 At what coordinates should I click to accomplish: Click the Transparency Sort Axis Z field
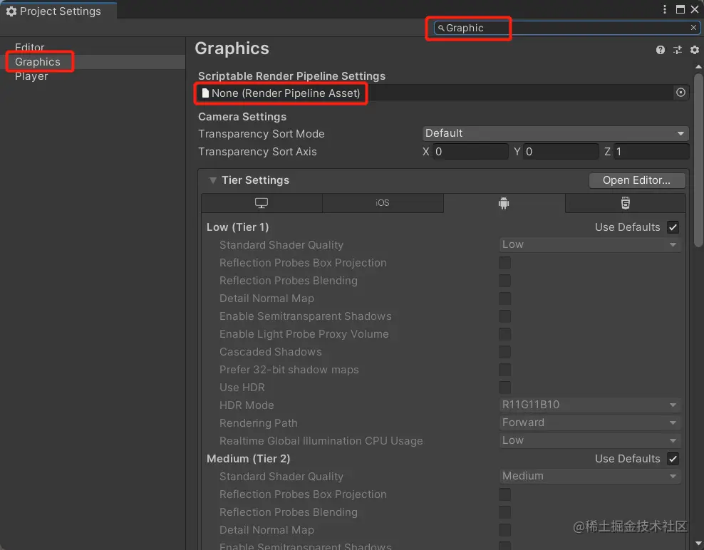(x=651, y=152)
